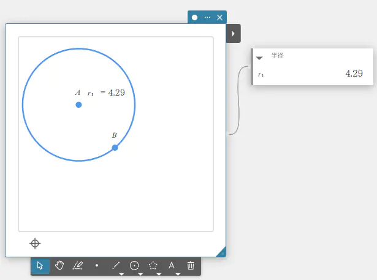The height and width of the screenshot is (280, 377).
Task: Select the text label tool A
Action: click(x=172, y=265)
